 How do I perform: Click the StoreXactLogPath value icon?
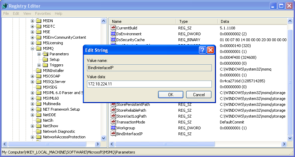(113, 116)
